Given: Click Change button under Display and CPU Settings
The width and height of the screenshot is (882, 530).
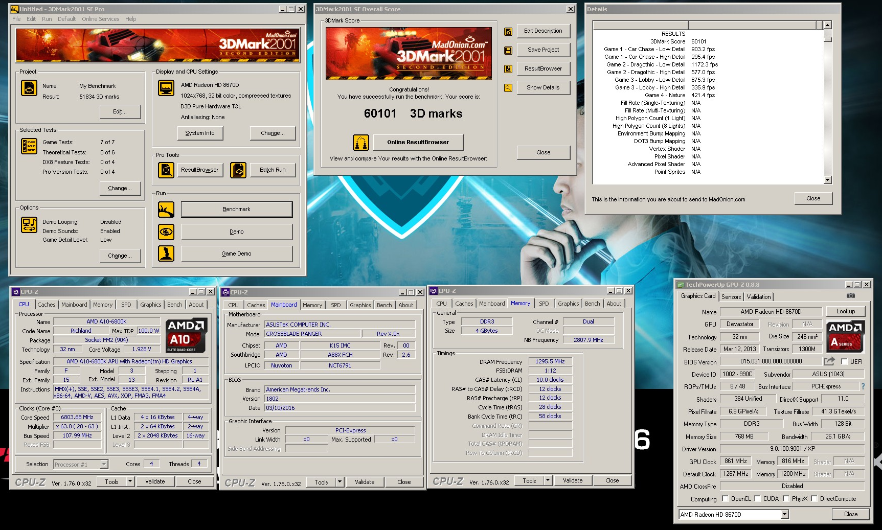Looking at the screenshot, I should (x=273, y=133).
